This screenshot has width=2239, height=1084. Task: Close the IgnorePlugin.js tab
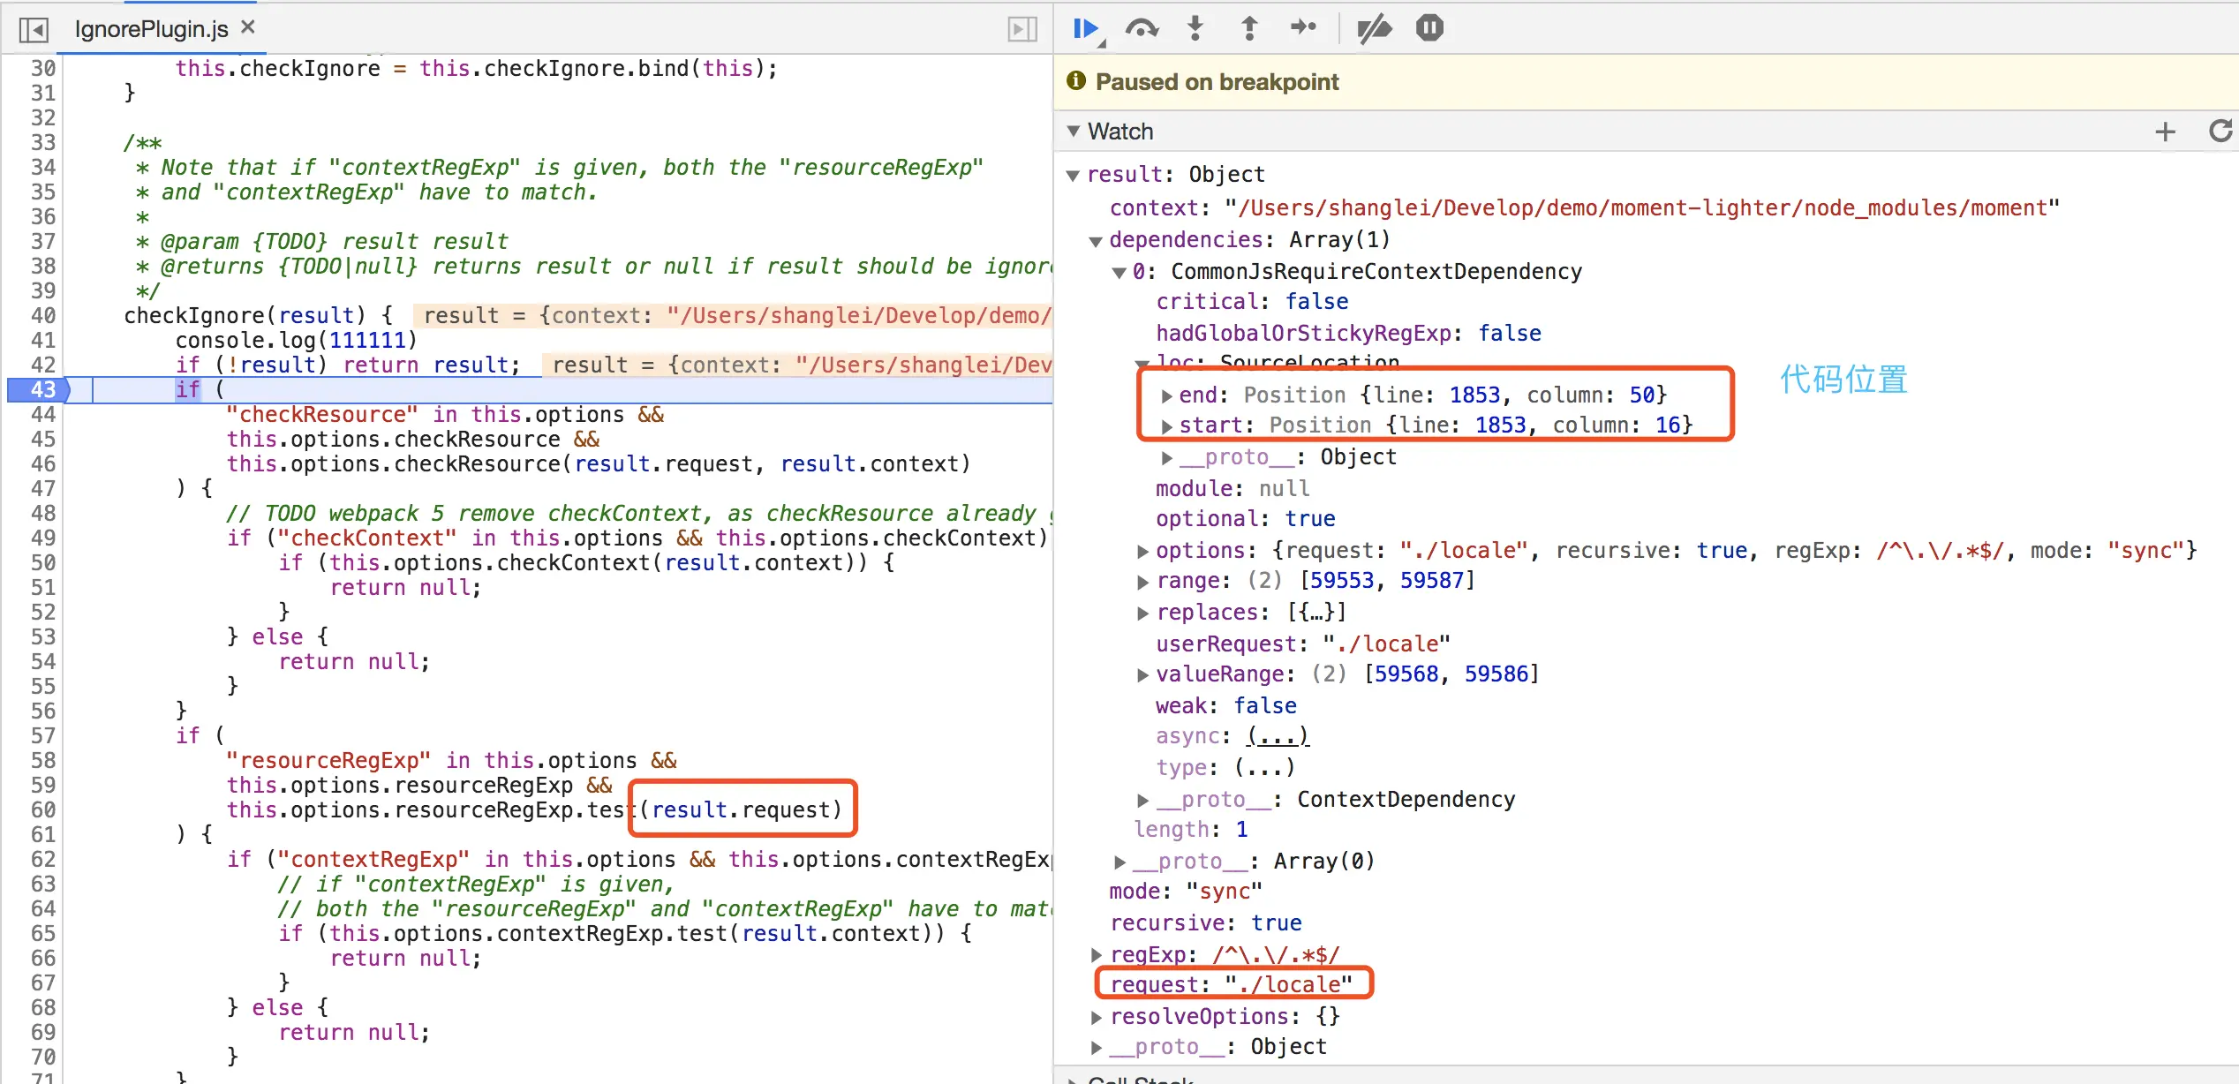click(248, 27)
